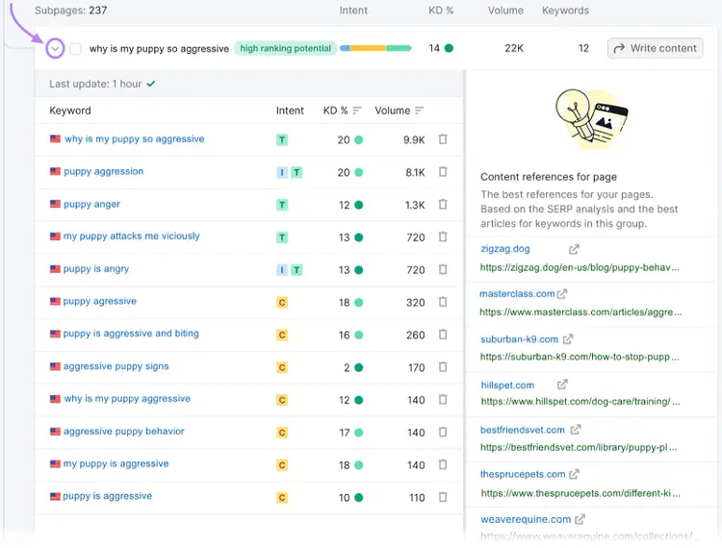
Task: Open the 'aggressive puppy behavior' keyword link
Action: click(124, 432)
